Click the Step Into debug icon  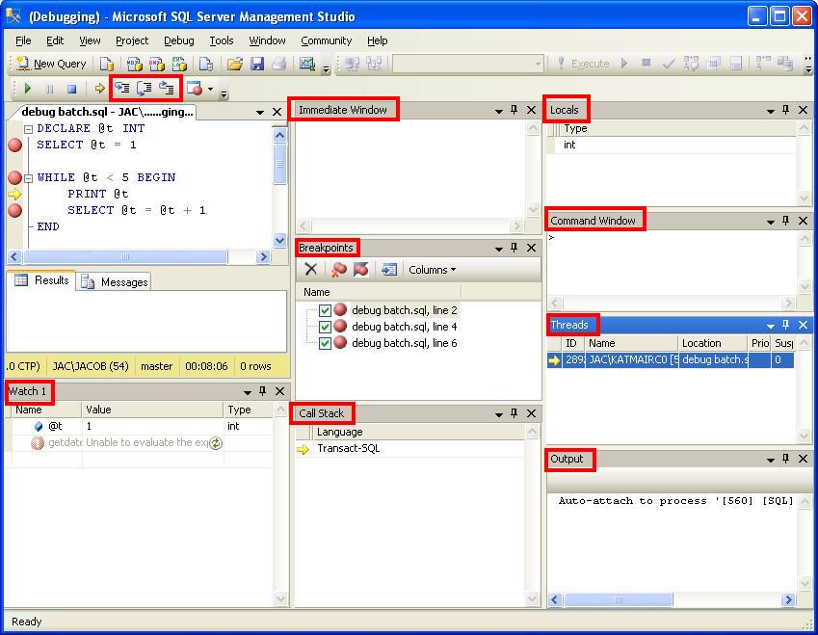point(122,88)
